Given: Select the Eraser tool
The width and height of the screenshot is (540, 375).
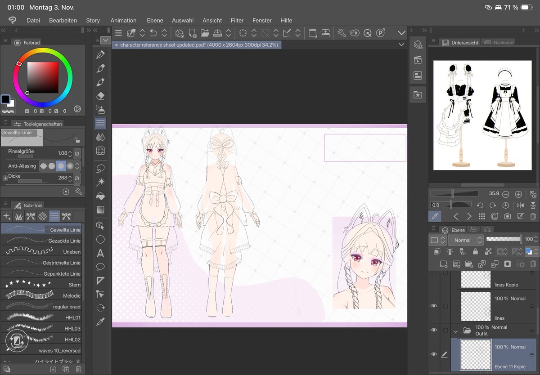Looking at the screenshot, I should [x=100, y=95].
